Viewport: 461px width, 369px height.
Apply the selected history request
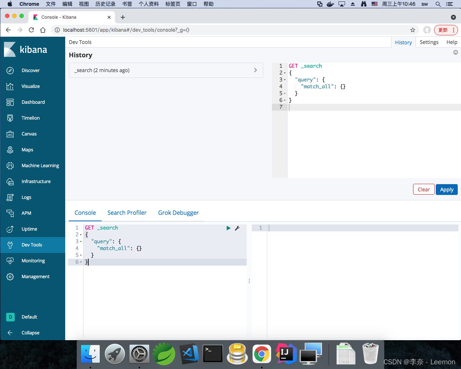point(447,190)
